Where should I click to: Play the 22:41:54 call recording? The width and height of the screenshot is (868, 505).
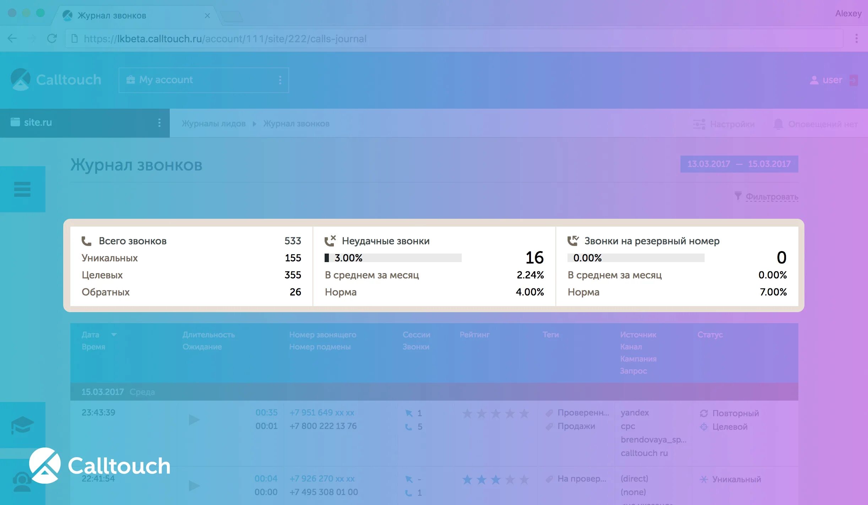(x=194, y=485)
